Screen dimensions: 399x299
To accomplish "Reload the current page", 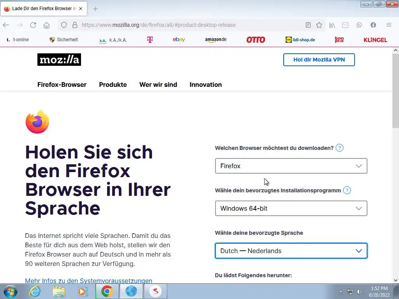I will pyautogui.click(x=33, y=25).
